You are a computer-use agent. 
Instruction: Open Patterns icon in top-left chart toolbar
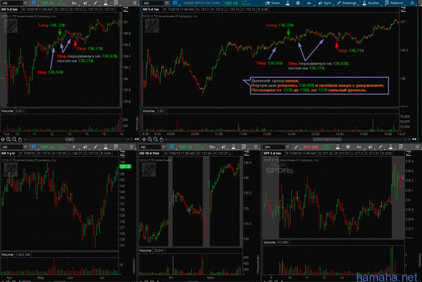(x=116, y=3)
